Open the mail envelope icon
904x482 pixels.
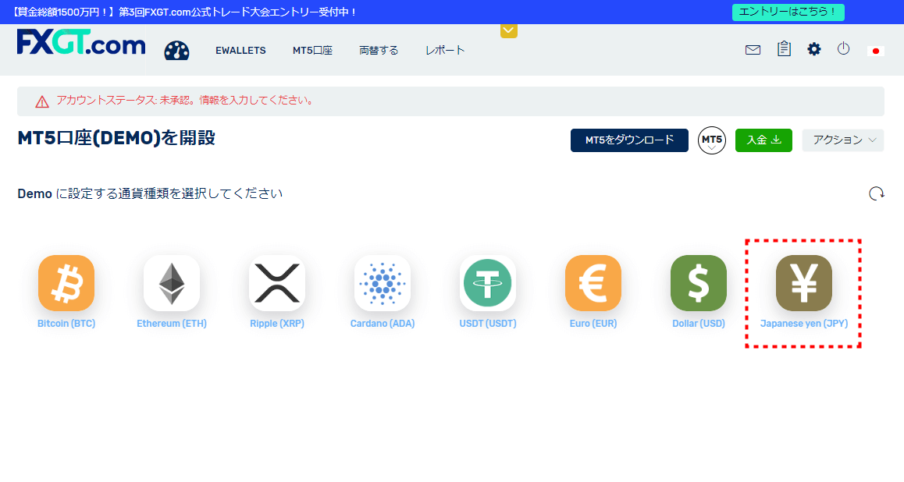(x=753, y=50)
